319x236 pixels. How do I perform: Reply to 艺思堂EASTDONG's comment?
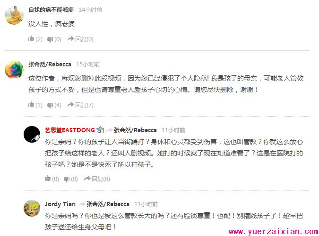coord(97,179)
